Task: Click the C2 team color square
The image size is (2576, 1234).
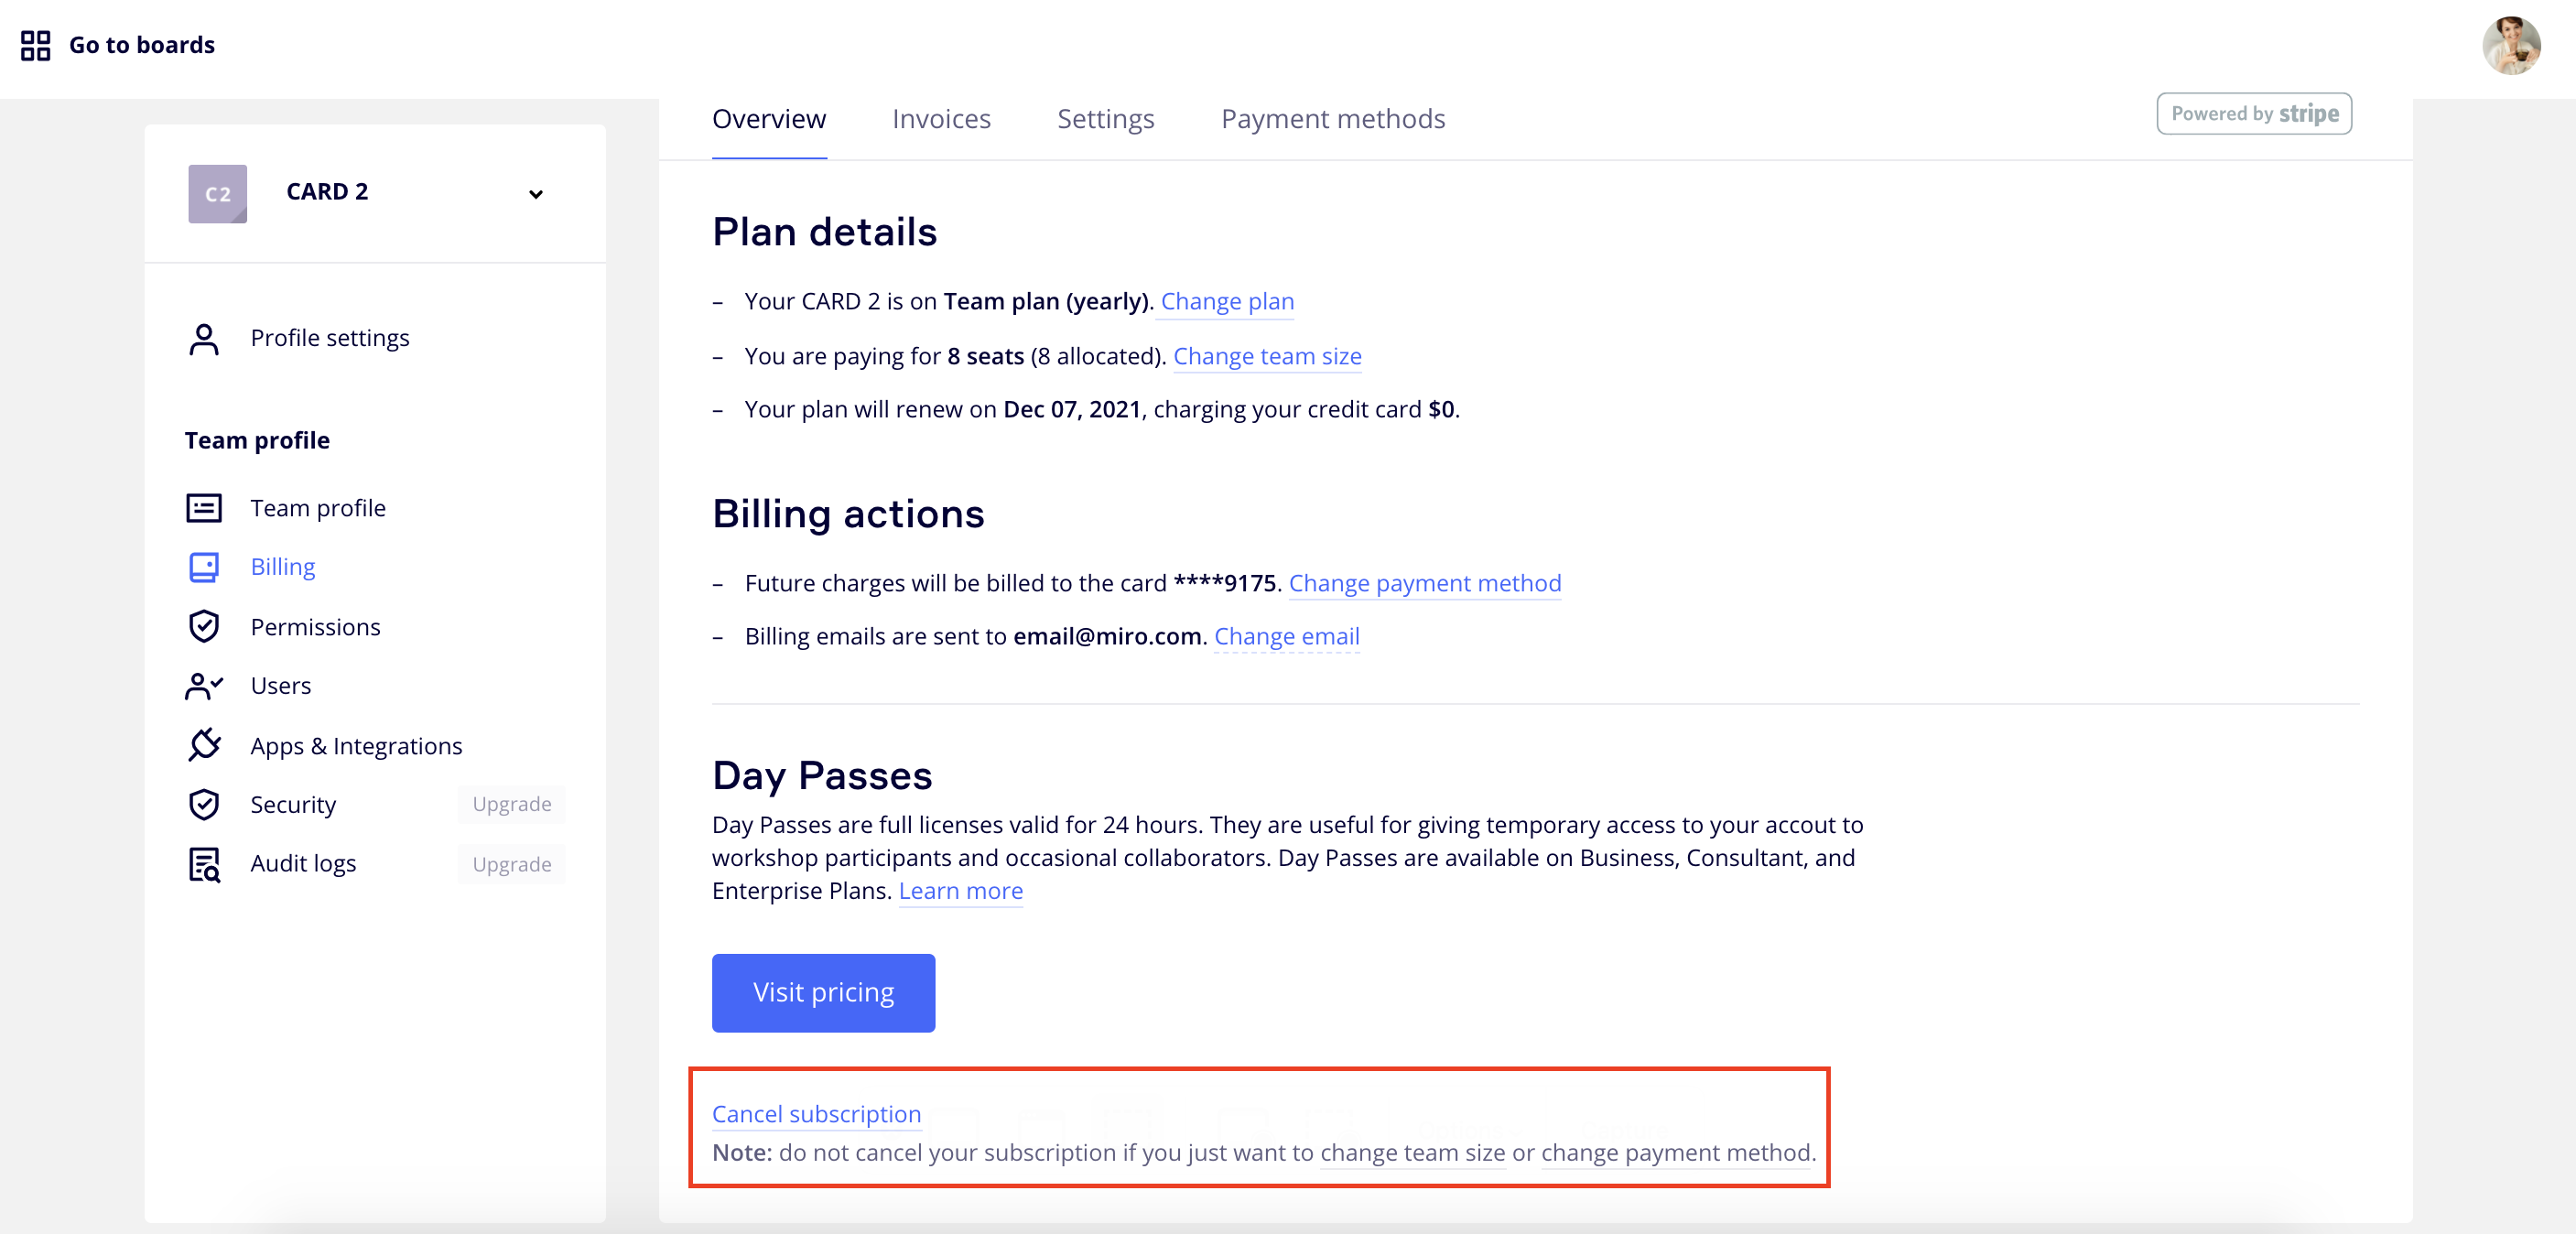Action: (217, 194)
